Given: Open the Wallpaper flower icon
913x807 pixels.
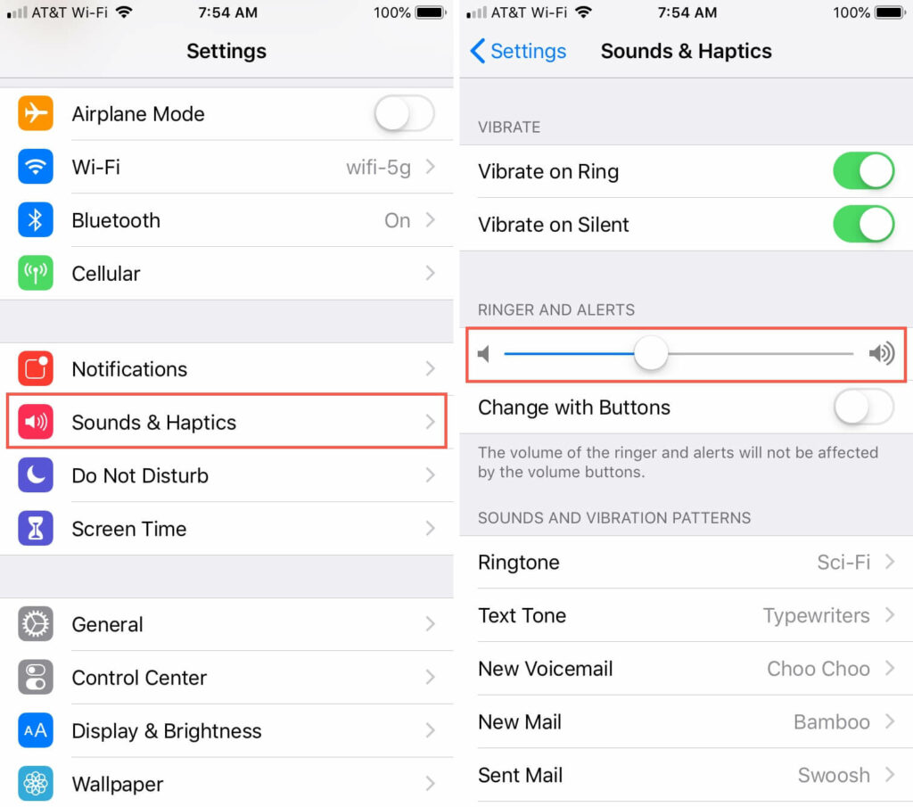Looking at the screenshot, I should pyautogui.click(x=36, y=784).
